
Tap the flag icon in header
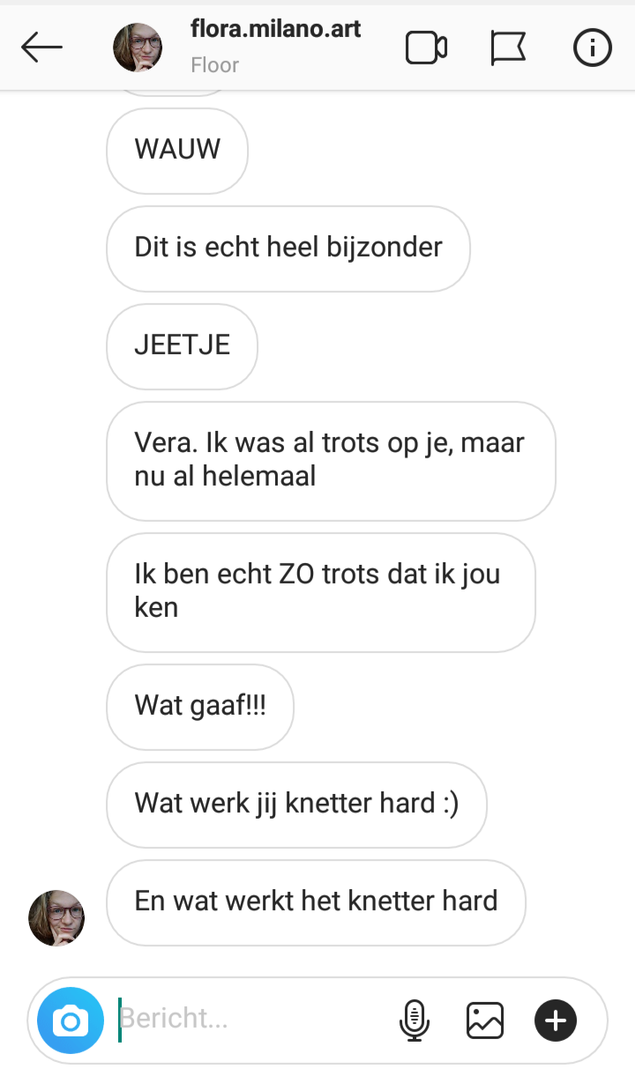pyautogui.click(x=508, y=48)
